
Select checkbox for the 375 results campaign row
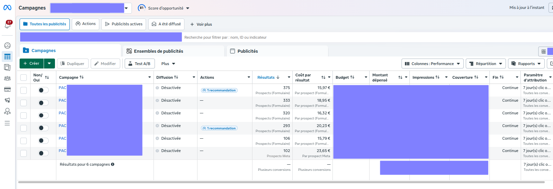click(24, 90)
